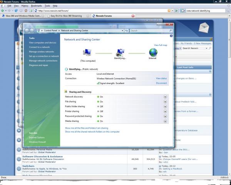Click Manage wireless networks task
The height and width of the screenshot is (185, 231).
click(x=42, y=52)
